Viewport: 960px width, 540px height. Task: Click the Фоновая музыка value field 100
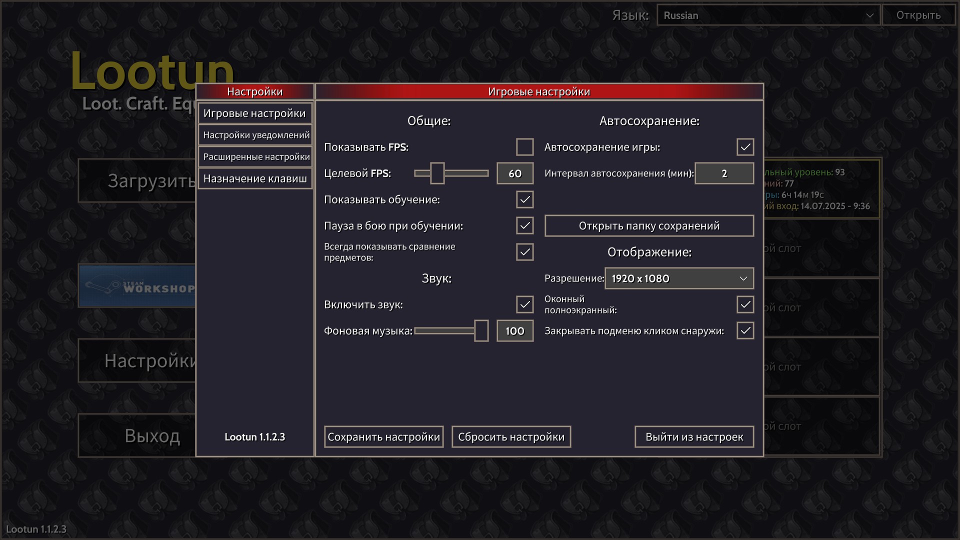(x=515, y=331)
